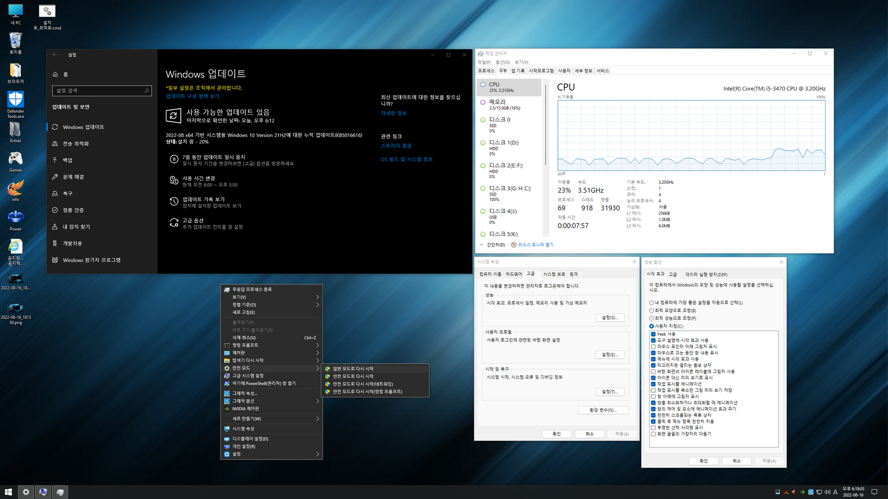
Task: Select the 설치 후_최적화.cmd desktop file
Action: [47, 17]
